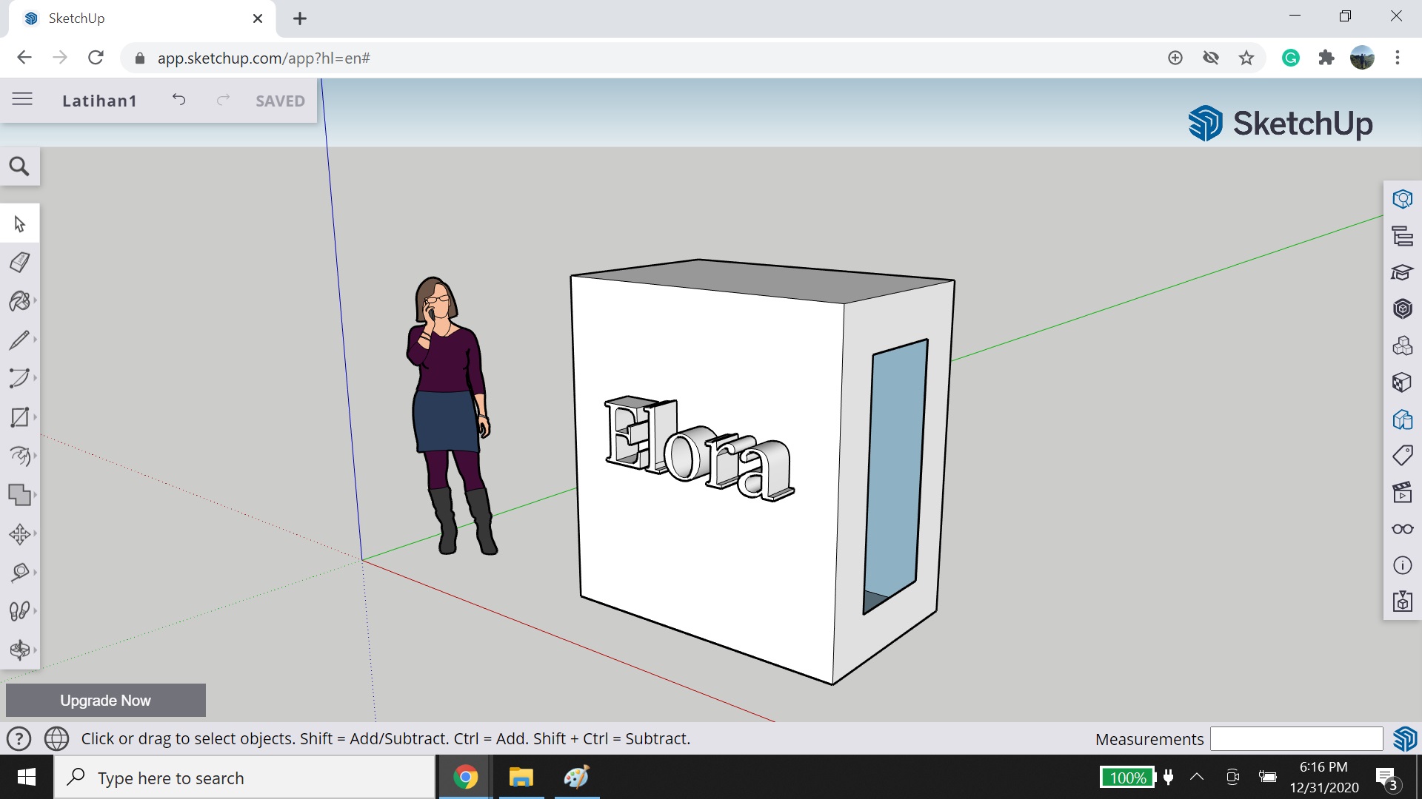
Task: Open File Explorer from the taskbar
Action: [521, 777]
